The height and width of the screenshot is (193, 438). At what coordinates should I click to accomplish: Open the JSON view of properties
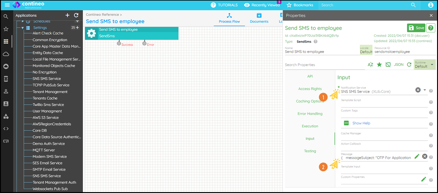[x=399, y=64]
